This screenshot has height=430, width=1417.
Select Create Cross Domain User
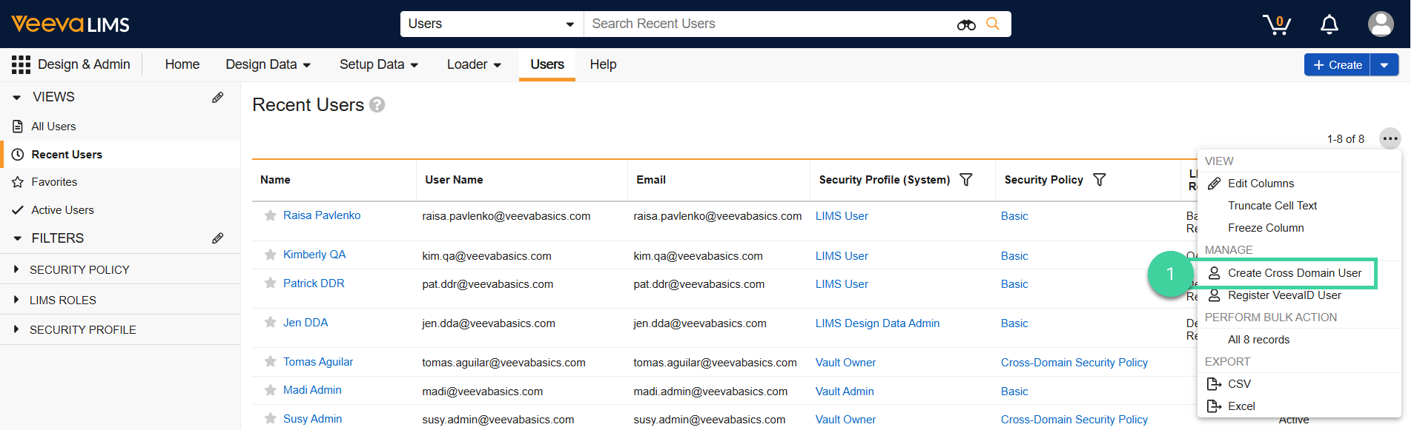click(x=1294, y=273)
